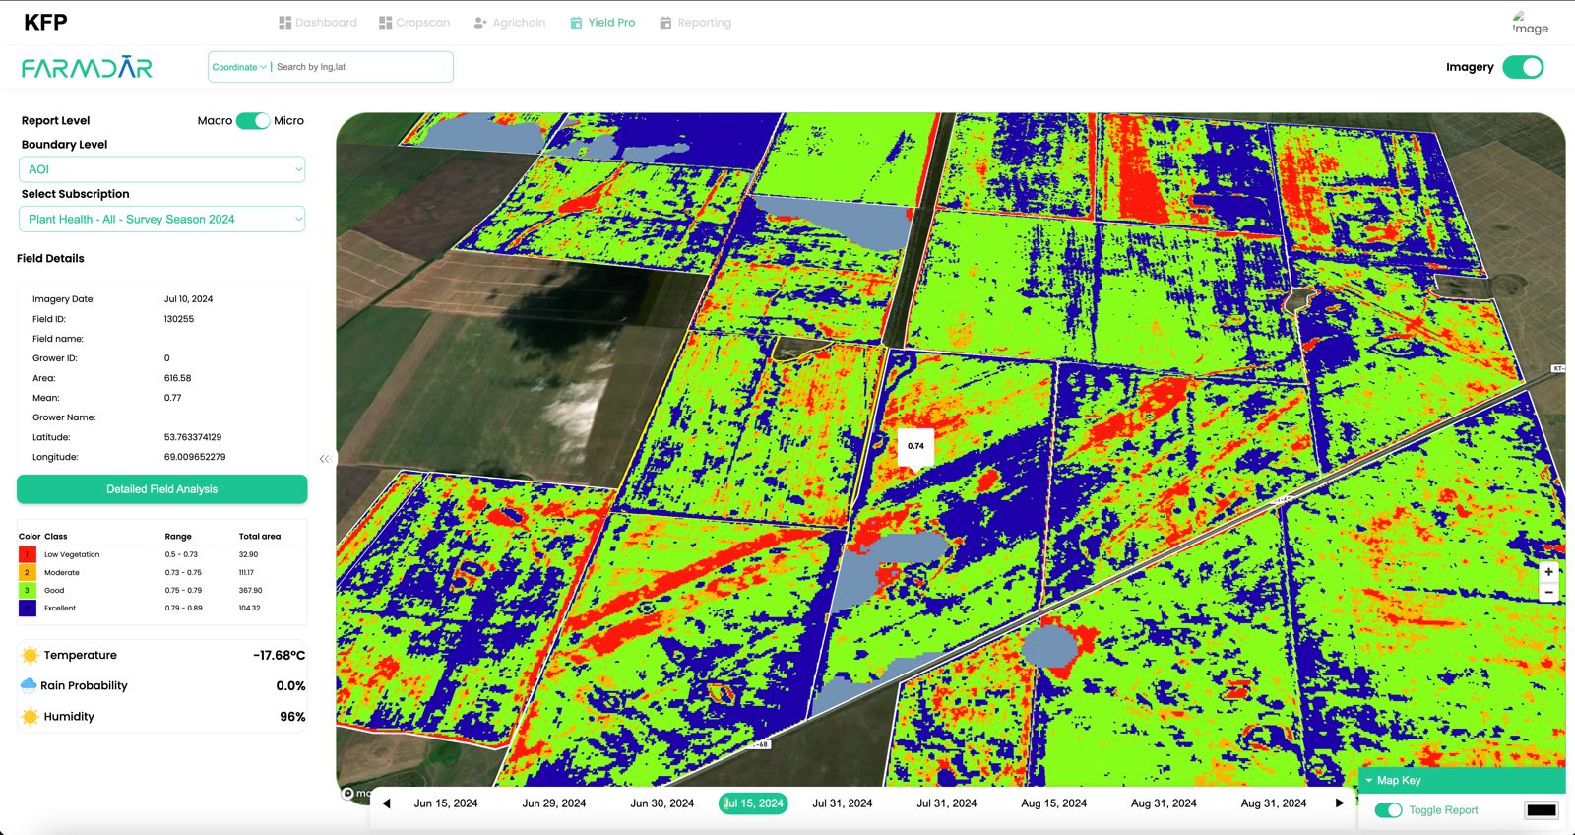This screenshot has width=1575, height=835.
Task: Open the Reporting tab
Action: tap(695, 22)
